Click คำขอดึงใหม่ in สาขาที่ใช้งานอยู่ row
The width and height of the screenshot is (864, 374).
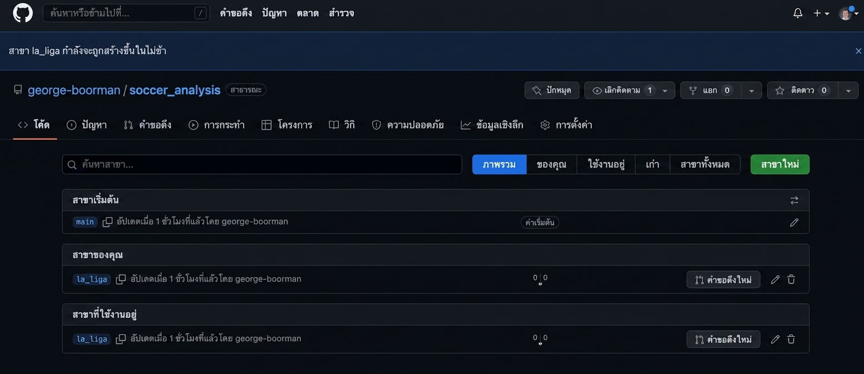(723, 339)
